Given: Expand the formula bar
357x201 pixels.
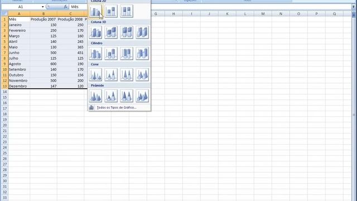Looking at the screenshot, I should click(354, 7).
